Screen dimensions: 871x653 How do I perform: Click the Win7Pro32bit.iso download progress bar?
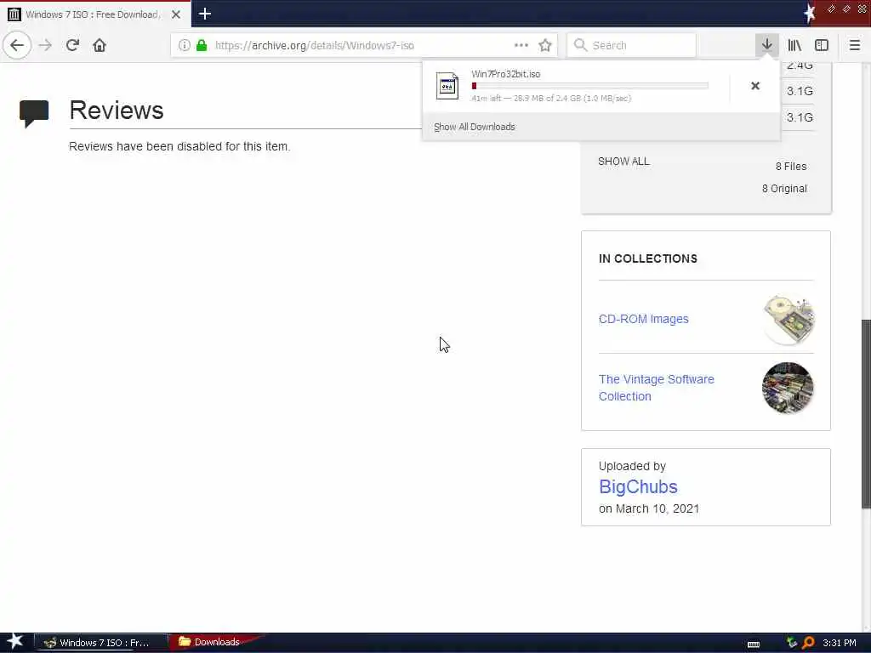coord(590,86)
